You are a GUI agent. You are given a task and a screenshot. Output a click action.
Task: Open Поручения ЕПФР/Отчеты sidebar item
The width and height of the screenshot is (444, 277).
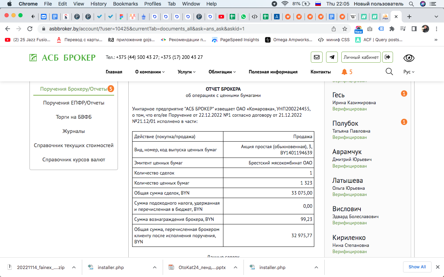(74, 103)
